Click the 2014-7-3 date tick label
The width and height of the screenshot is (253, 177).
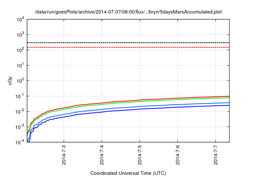[64, 155]
